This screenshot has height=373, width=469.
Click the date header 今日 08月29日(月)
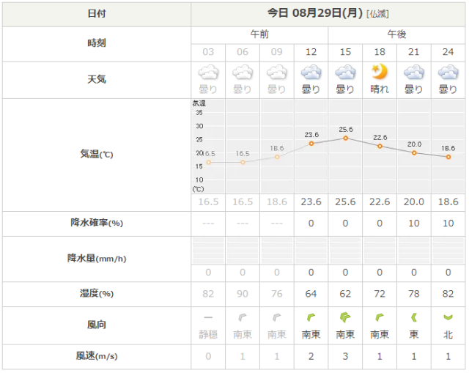(x=314, y=13)
